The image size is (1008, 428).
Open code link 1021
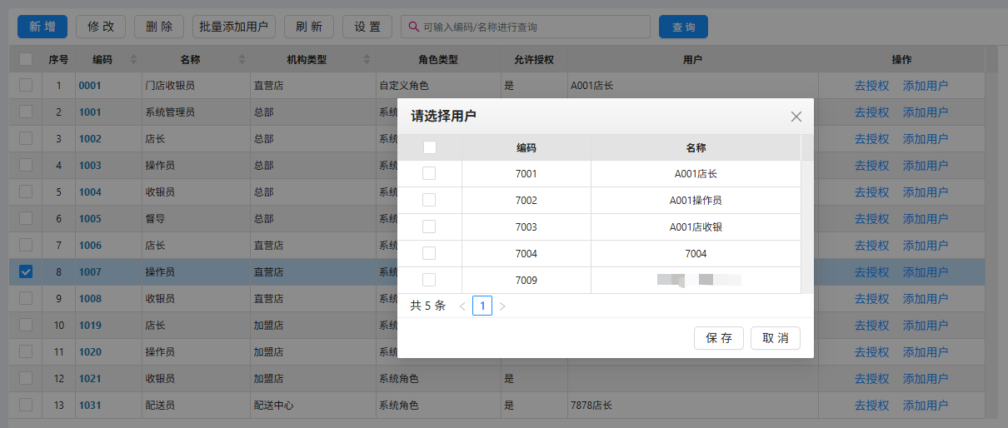pyautogui.click(x=90, y=378)
